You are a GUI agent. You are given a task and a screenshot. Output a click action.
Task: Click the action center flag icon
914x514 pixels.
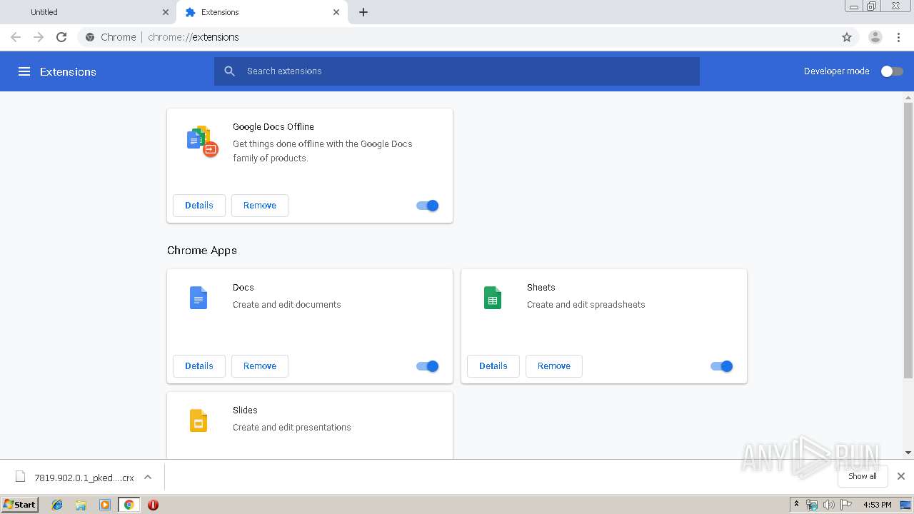click(x=846, y=505)
